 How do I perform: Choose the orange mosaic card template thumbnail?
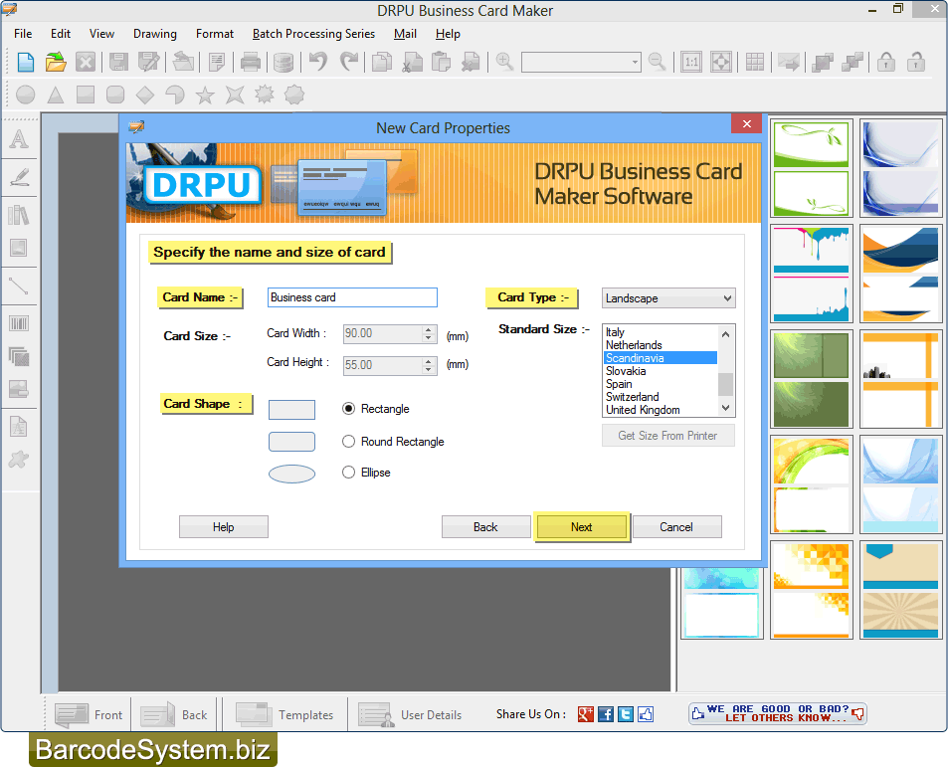click(812, 590)
